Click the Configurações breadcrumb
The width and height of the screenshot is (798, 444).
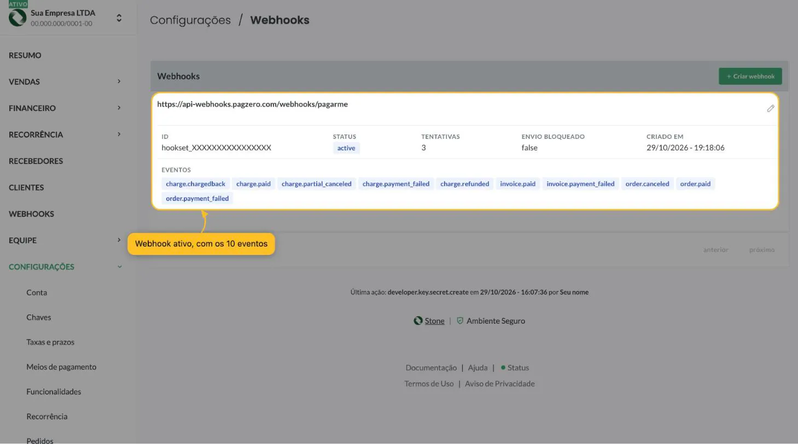pyautogui.click(x=190, y=20)
